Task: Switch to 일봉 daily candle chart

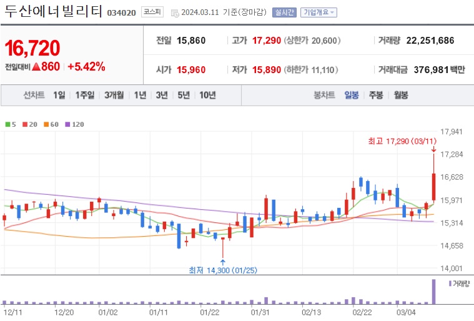Action: [x=352, y=95]
